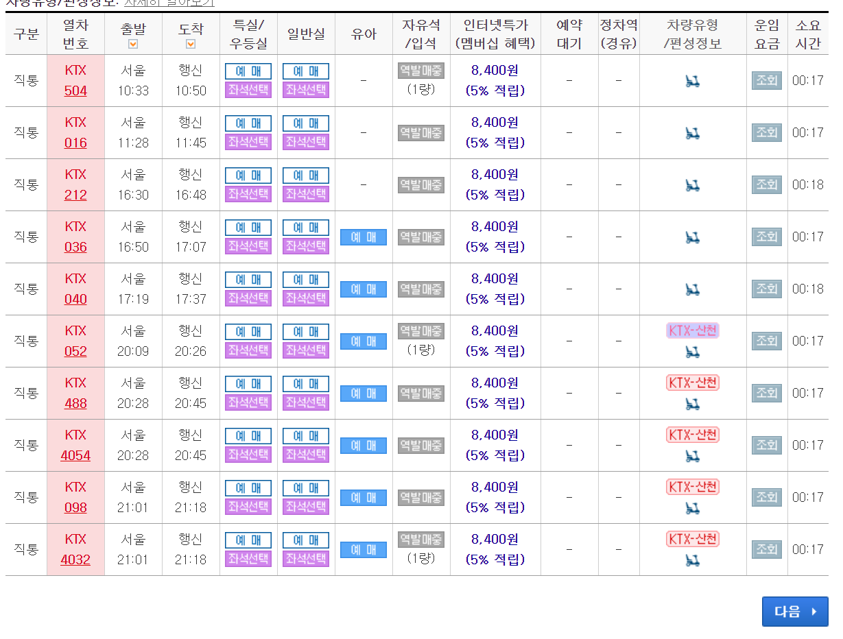Click wheelchair icon in KTX 504 row
Viewport: 843px width, 639px height.
point(693,82)
